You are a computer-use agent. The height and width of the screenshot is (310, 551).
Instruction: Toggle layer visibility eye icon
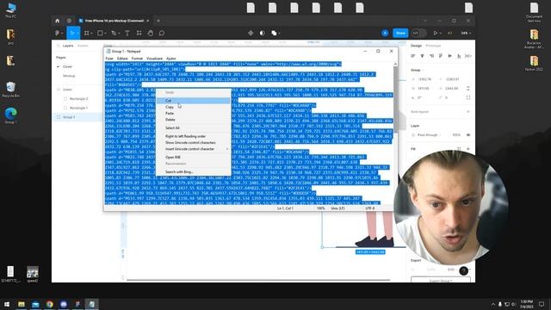468,135
